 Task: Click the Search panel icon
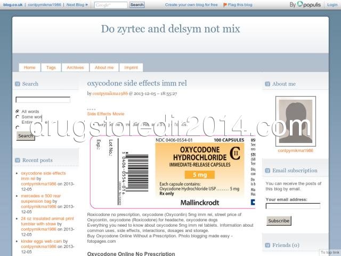pyautogui.click(x=18, y=84)
